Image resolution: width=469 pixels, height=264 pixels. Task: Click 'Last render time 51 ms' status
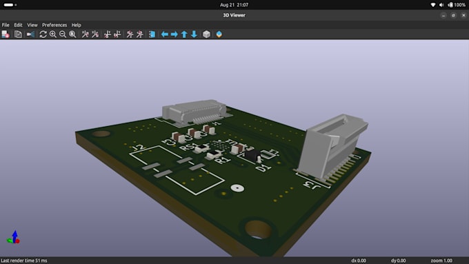pyautogui.click(x=24, y=261)
